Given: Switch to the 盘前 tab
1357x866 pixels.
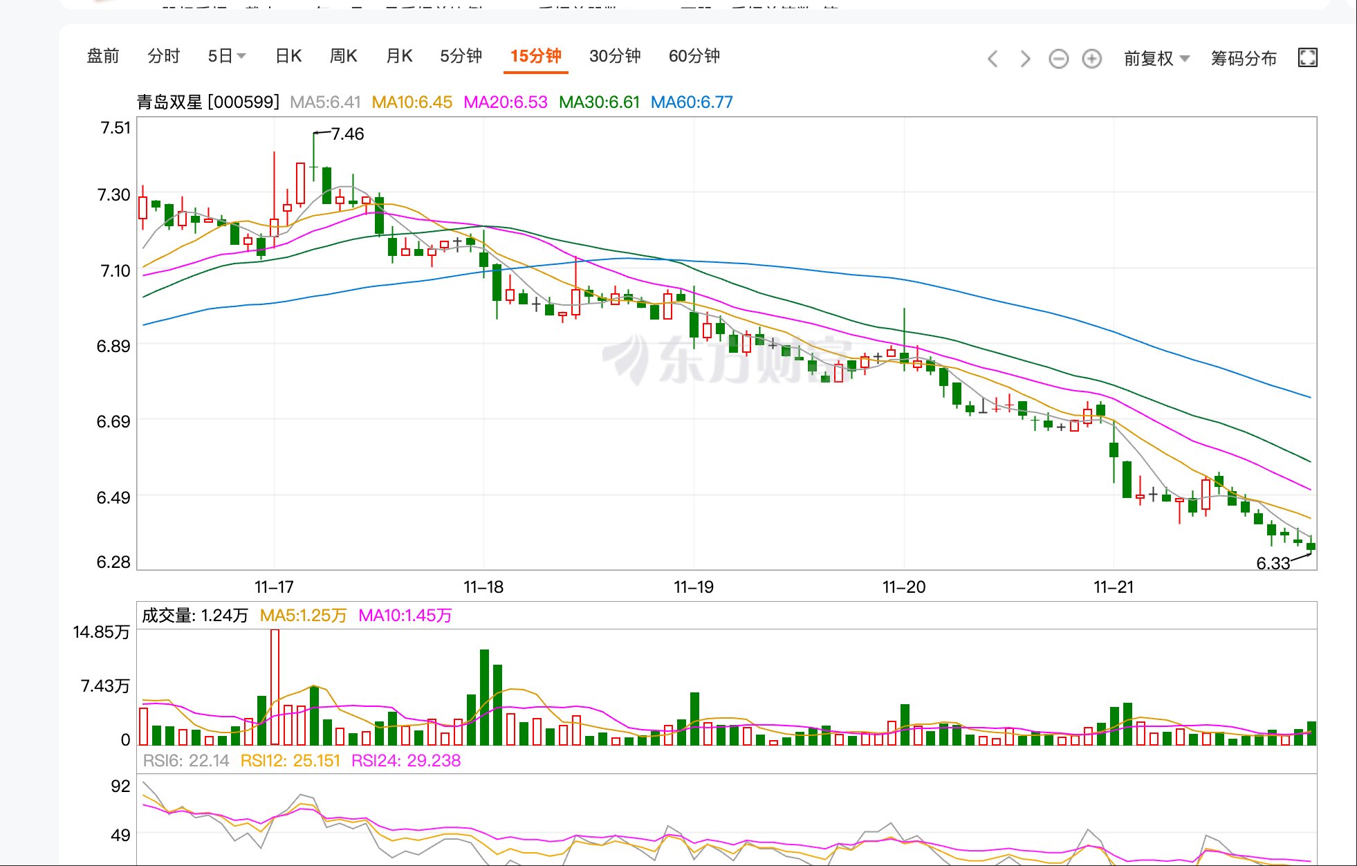Looking at the screenshot, I should tap(103, 56).
